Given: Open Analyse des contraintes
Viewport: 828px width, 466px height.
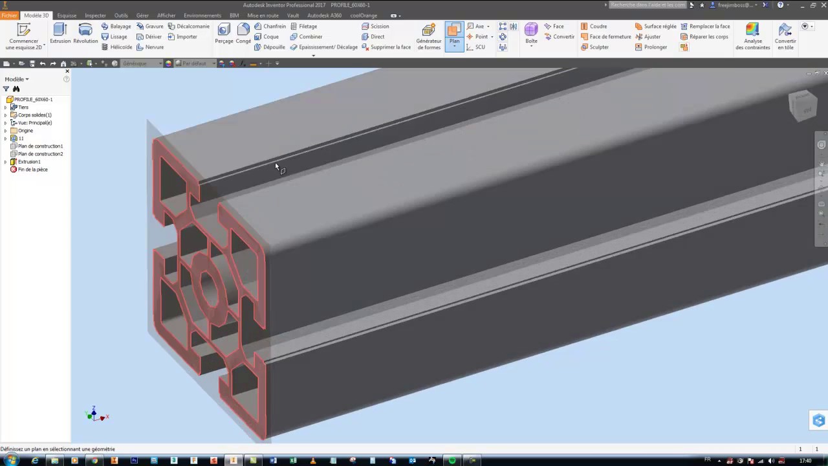Looking at the screenshot, I should click(x=752, y=36).
